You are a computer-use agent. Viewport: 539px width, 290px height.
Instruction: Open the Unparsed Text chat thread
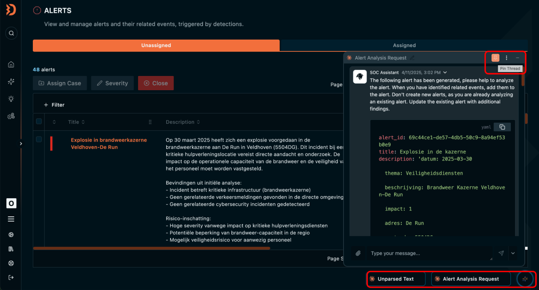click(396, 279)
